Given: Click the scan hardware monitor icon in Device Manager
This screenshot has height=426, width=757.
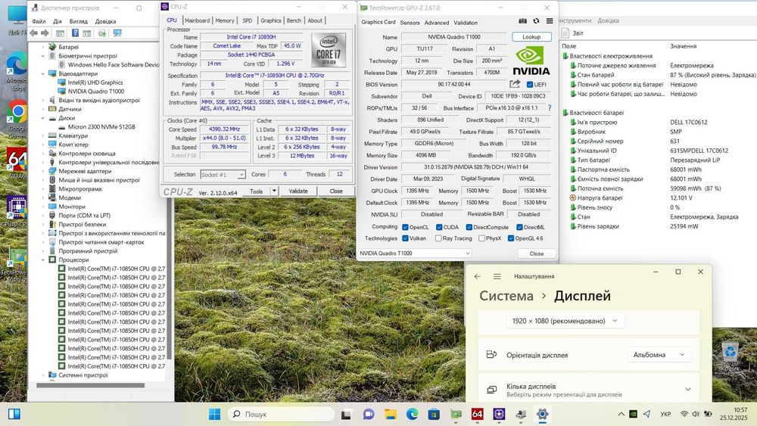Looking at the screenshot, I should 117,33.
